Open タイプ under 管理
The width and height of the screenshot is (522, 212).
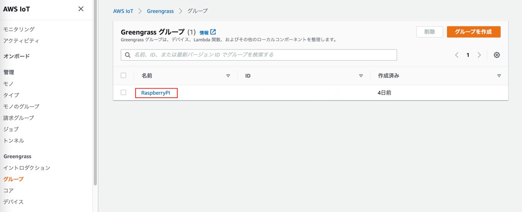tap(11, 95)
